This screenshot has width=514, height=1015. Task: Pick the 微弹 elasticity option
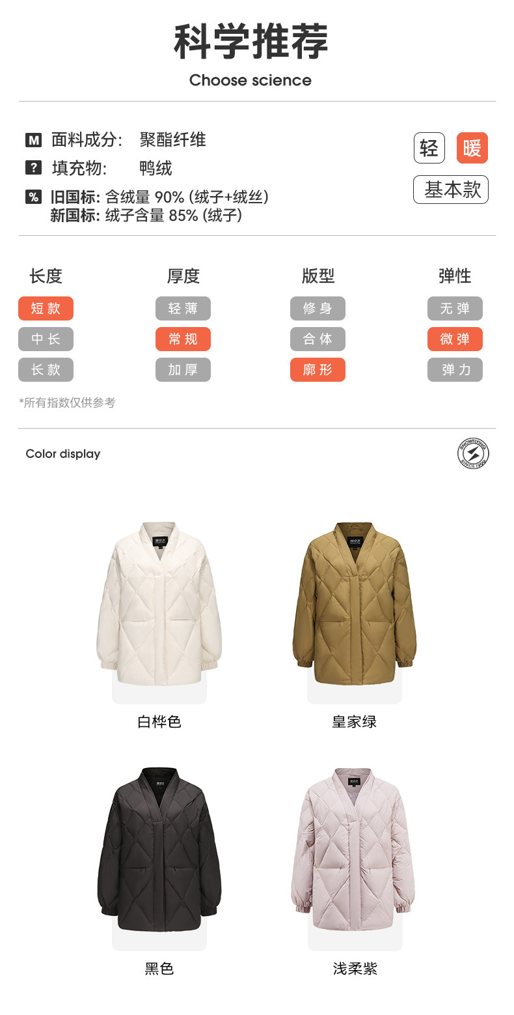coord(455,339)
